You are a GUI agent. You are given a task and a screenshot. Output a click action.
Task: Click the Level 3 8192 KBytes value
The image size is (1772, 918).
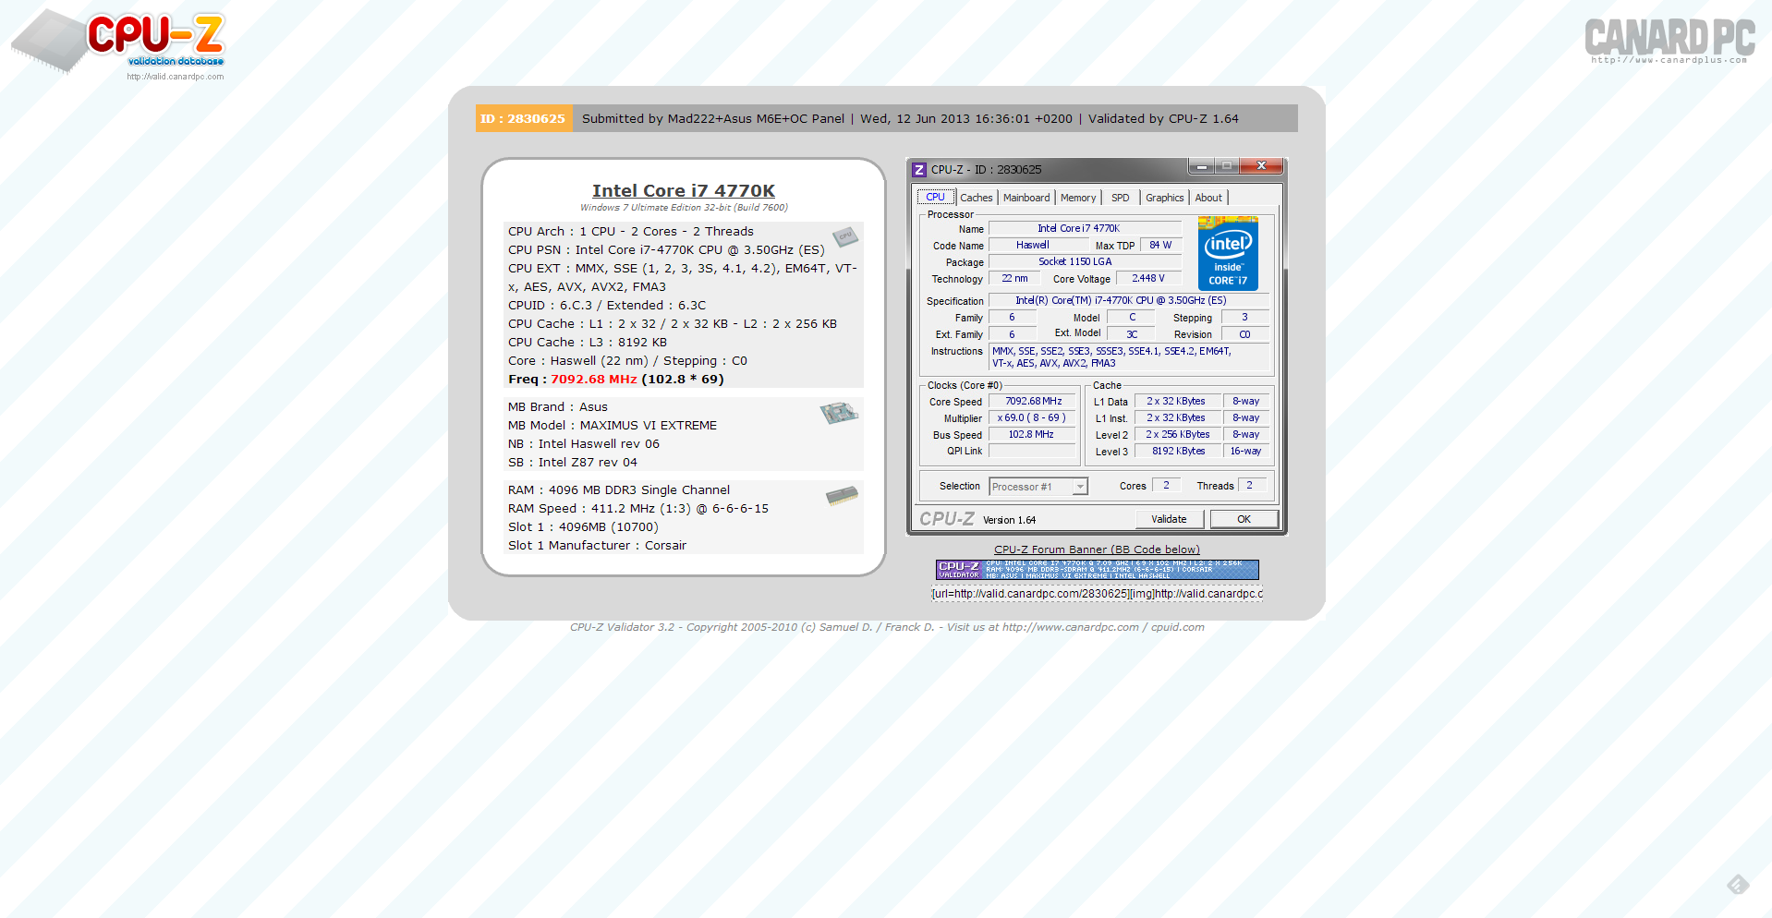(x=1178, y=452)
